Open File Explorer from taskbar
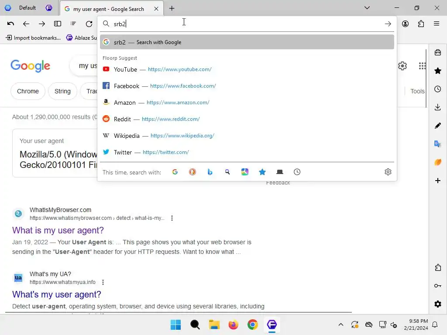 tap(214, 325)
